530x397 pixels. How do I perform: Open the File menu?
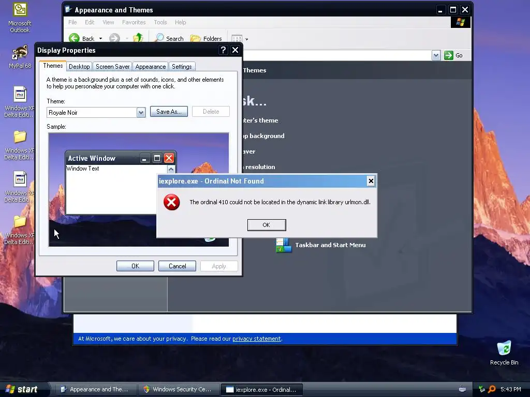(72, 22)
